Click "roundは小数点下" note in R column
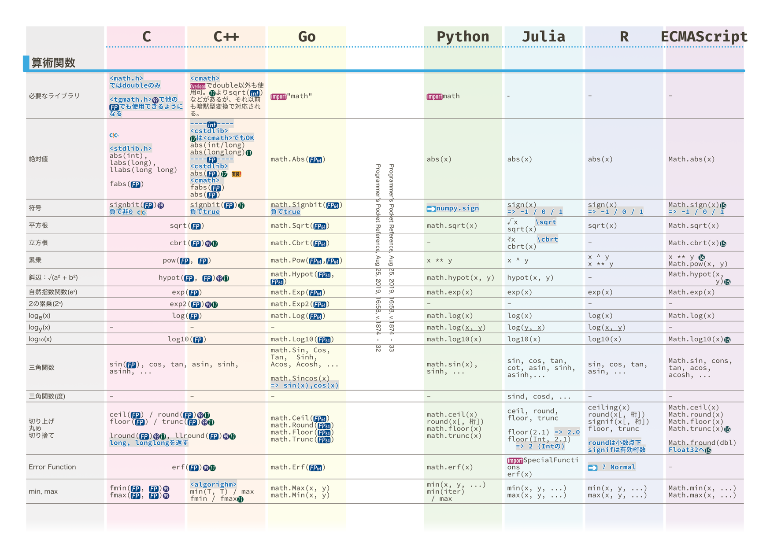770x546 pixels. [x=615, y=443]
